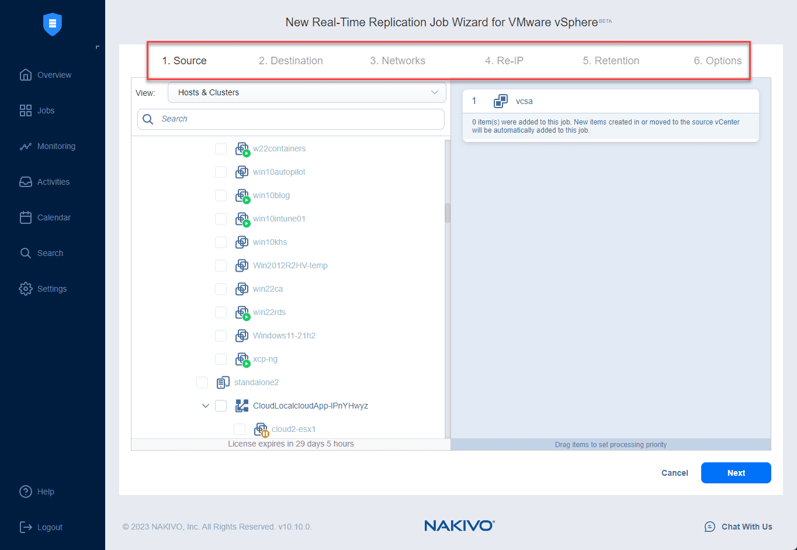
Task: Click the VM icon for win22rds
Action: 242,313
